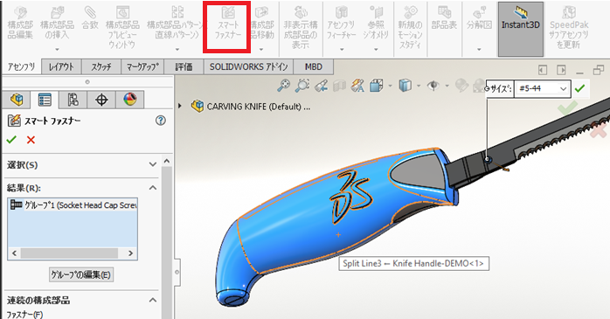Expand CARVING KNIFE (Default) tree node
Image resolution: width=610 pixels, height=319 pixels.
click(x=180, y=106)
